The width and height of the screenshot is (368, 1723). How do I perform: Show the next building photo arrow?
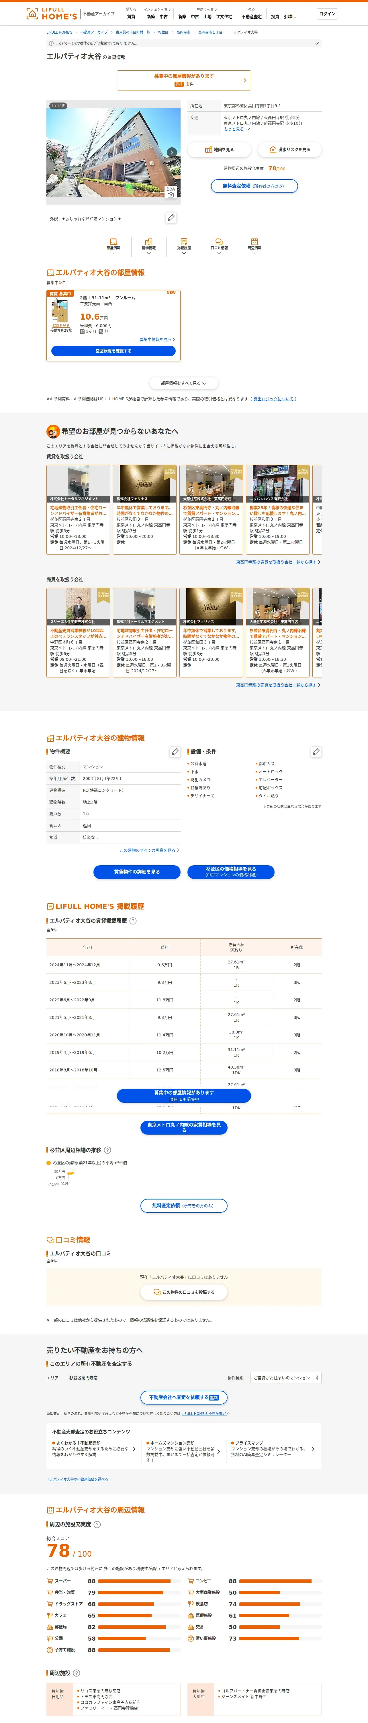tap(172, 152)
